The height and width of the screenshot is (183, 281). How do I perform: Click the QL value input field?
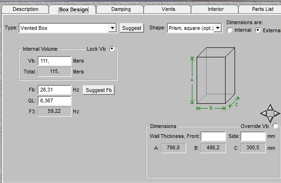(54, 101)
